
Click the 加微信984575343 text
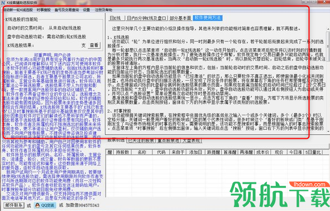coord(82,205)
